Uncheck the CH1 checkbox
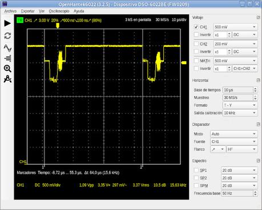The width and height of the screenshot is (262, 210). click(196, 27)
